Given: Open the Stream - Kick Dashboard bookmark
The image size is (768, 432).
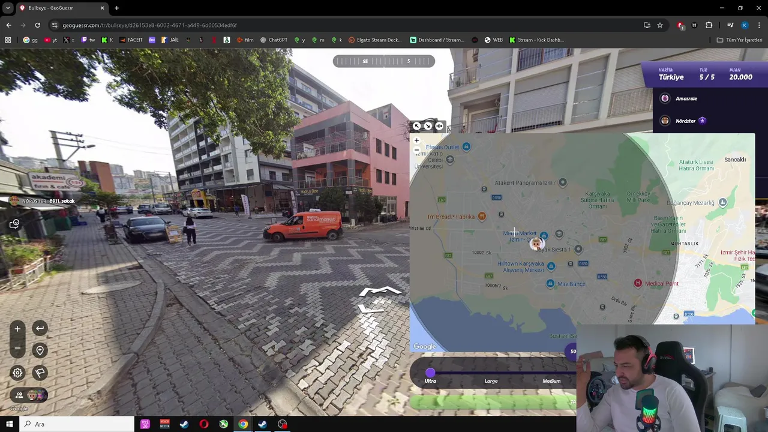Looking at the screenshot, I should [536, 40].
